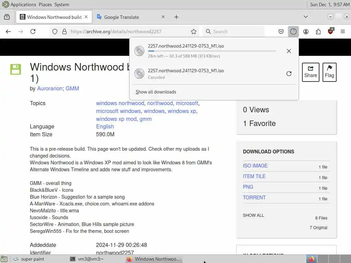Screen dimensions: 351x263
Task: Open the extensions puzzle icon
Action: [318, 32]
